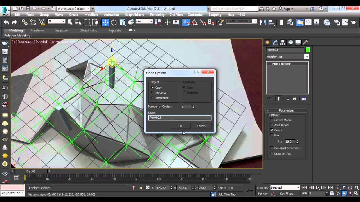Enable the Center Marker checkbox
360x202 pixels.
(271, 120)
